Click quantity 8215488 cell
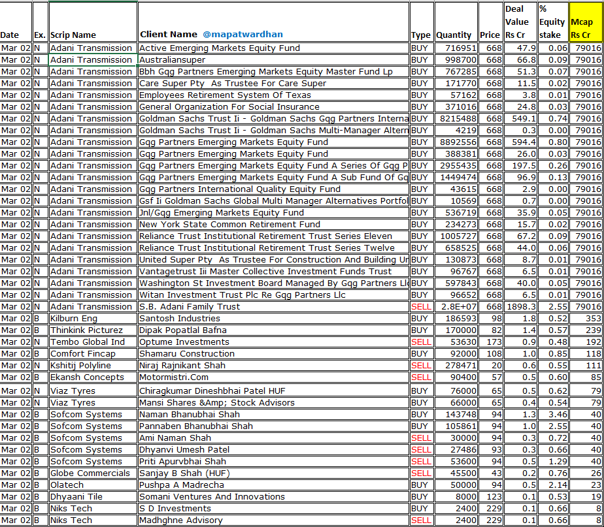Image resolution: width=604 pixels, height=527 pixels. [456, 119]
